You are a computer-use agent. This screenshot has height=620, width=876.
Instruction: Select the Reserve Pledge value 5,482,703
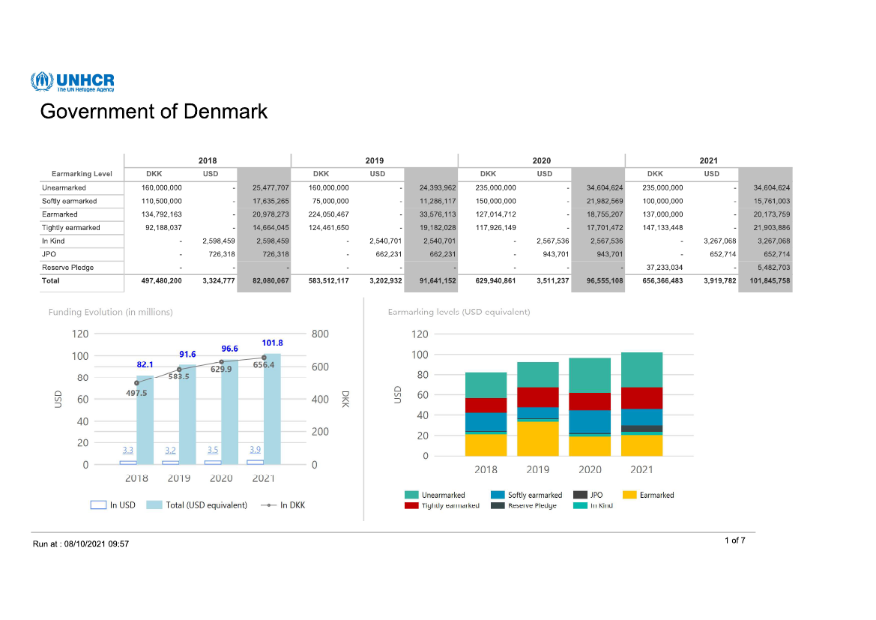coord(774,267)
